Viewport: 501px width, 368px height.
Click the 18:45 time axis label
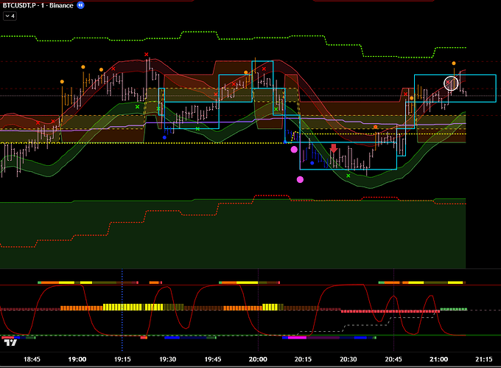32,359
